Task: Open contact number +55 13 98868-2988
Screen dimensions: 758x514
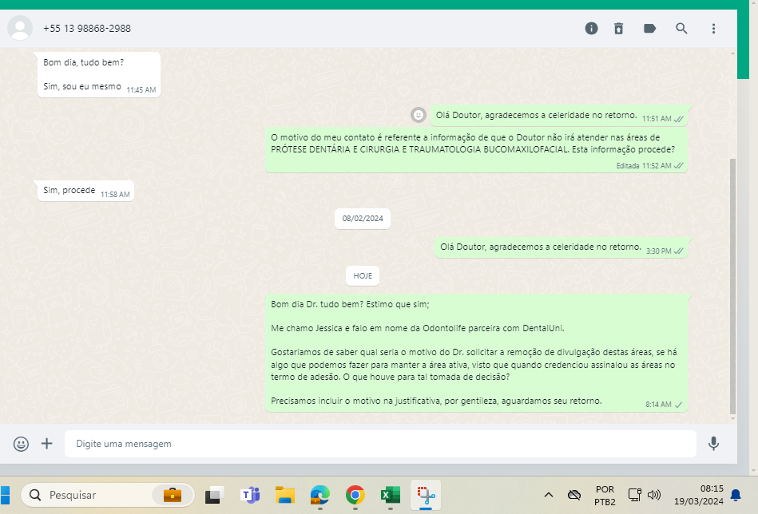Action: coord(87,29)
